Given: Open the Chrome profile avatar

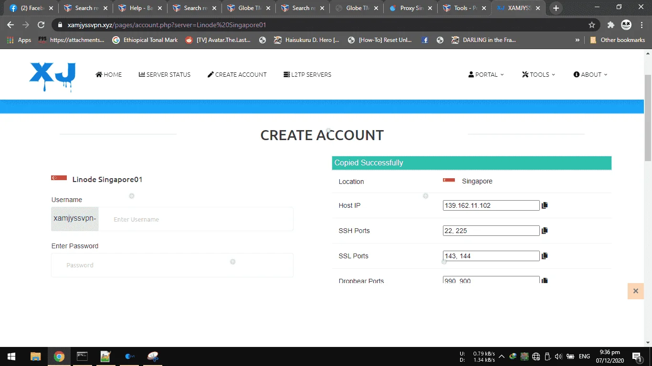Looking at the screenshot, I should (x=626, y=25).
